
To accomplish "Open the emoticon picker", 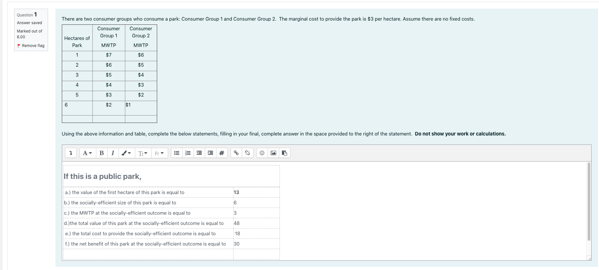I will point(262,153).
